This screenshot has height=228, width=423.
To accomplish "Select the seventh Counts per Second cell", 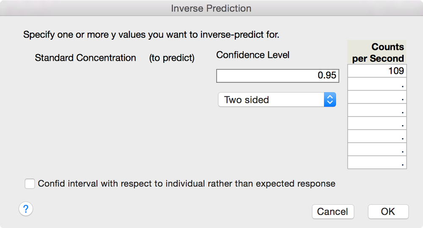I will click(x=377, y=149).
